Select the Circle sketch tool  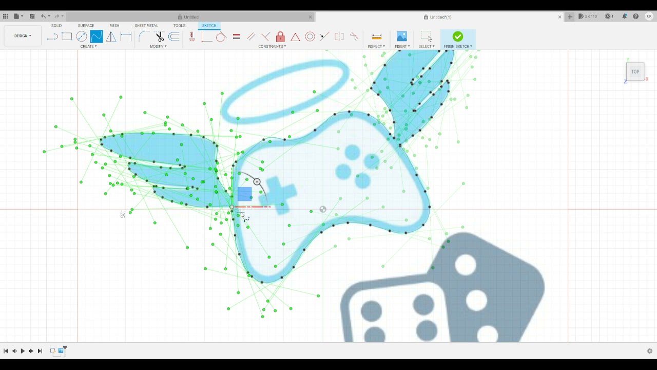pyautogui.click(x=82, y=36)
